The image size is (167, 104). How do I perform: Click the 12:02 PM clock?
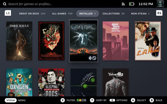coord(146,4)
